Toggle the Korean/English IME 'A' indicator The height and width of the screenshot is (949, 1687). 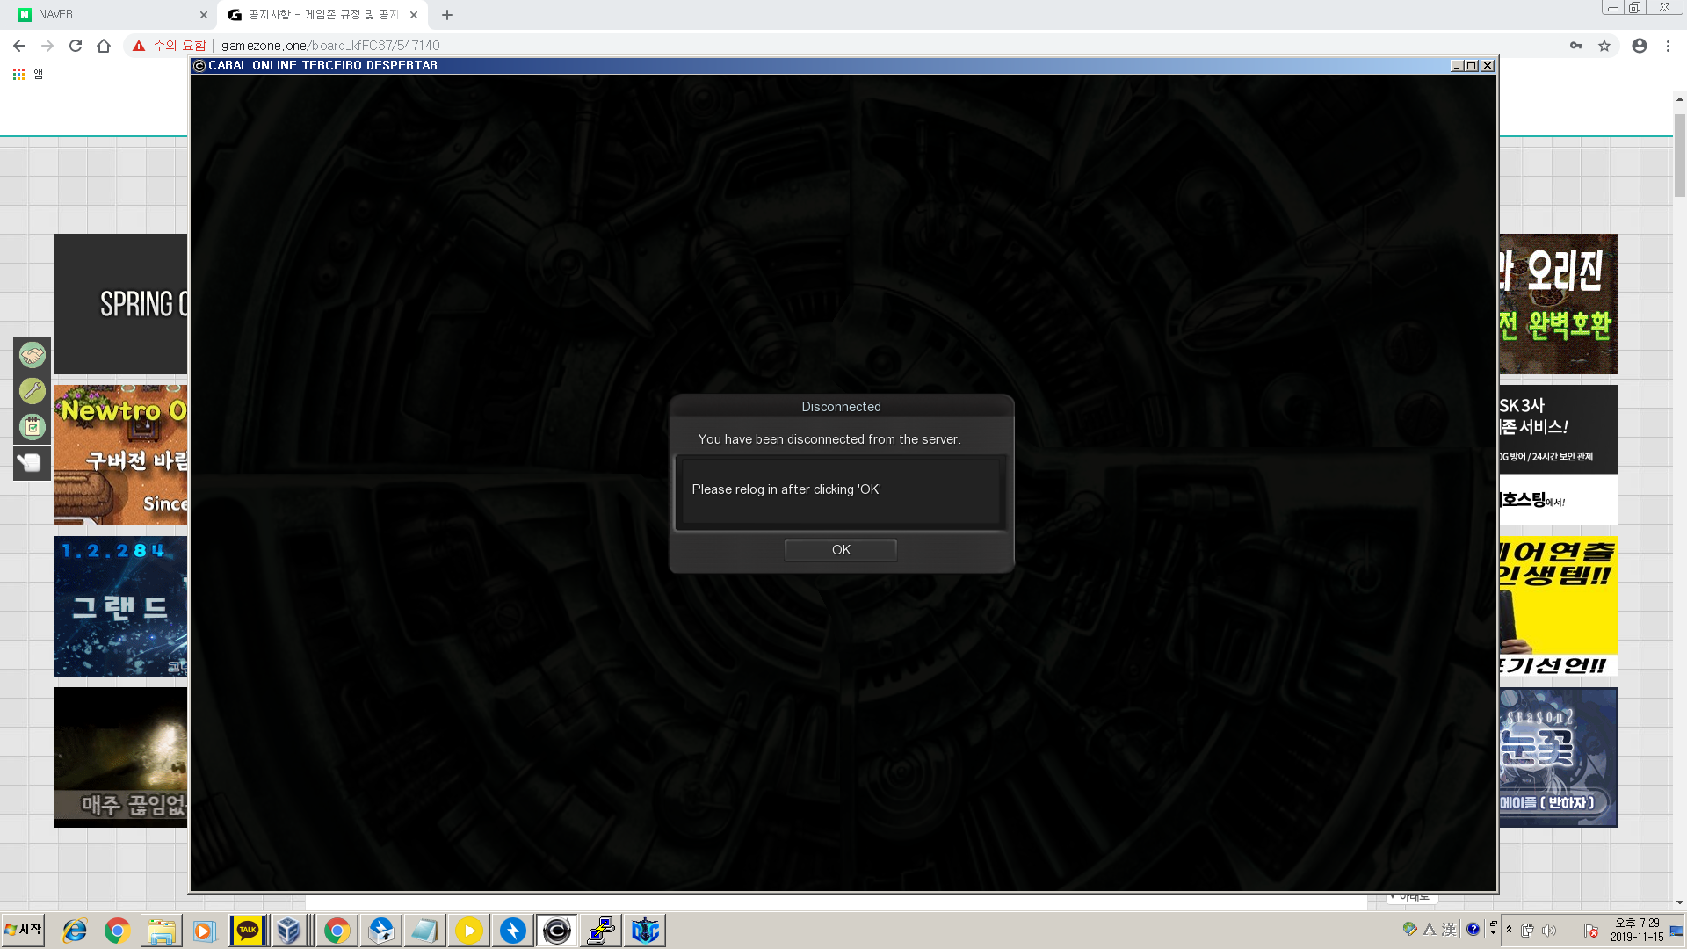1430,930
